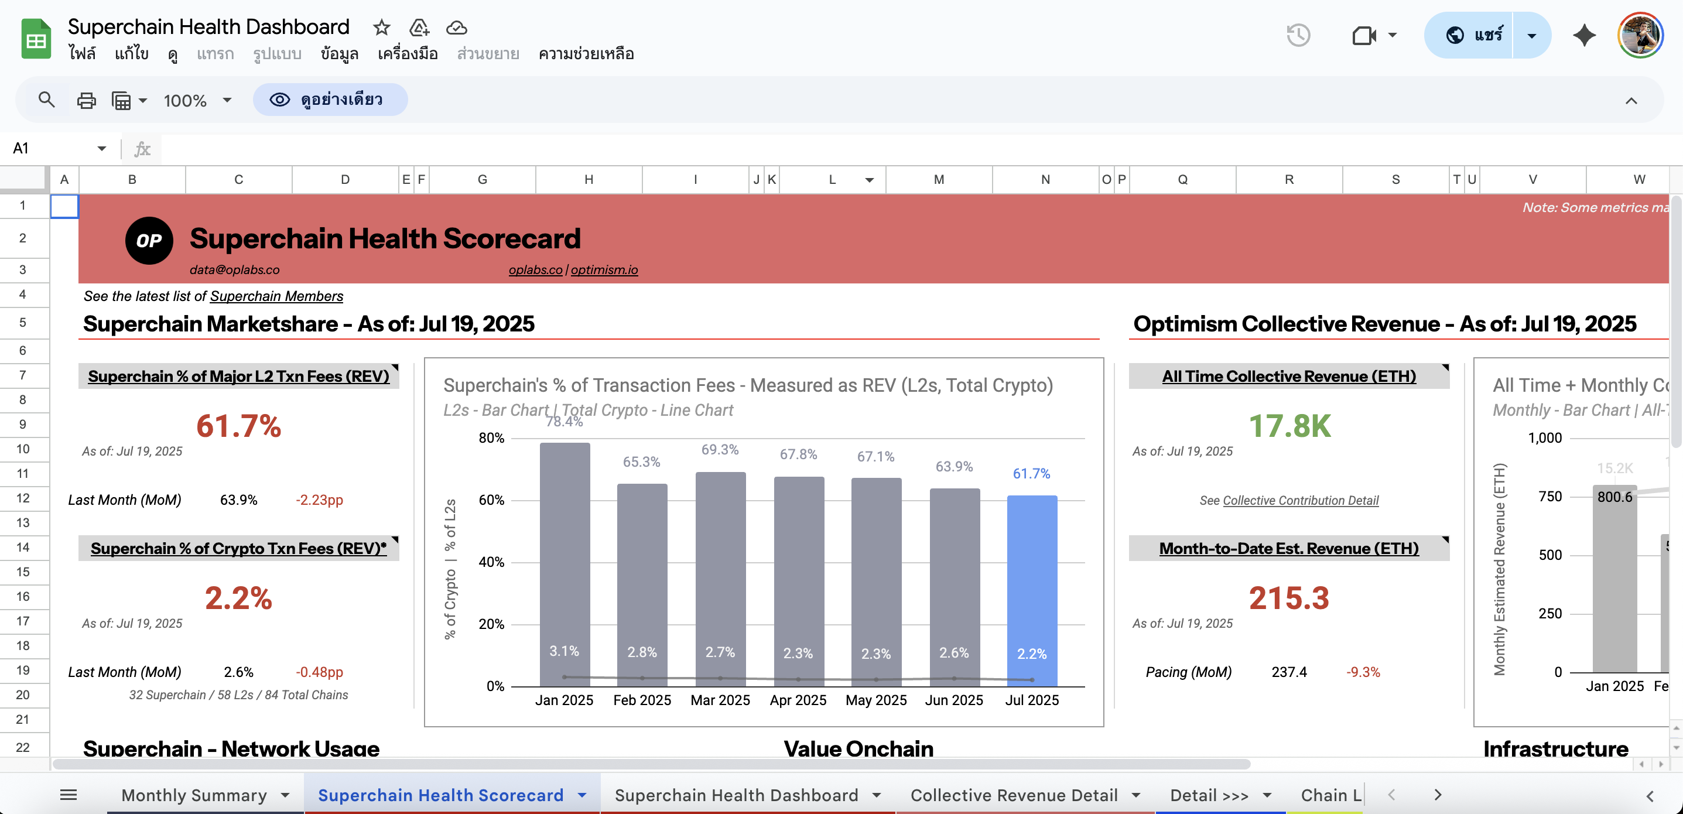Viewport: 1683px width, 814px height.
Task: Open the Gemini sparkle assistant
Action: [x=1583, y=35]
